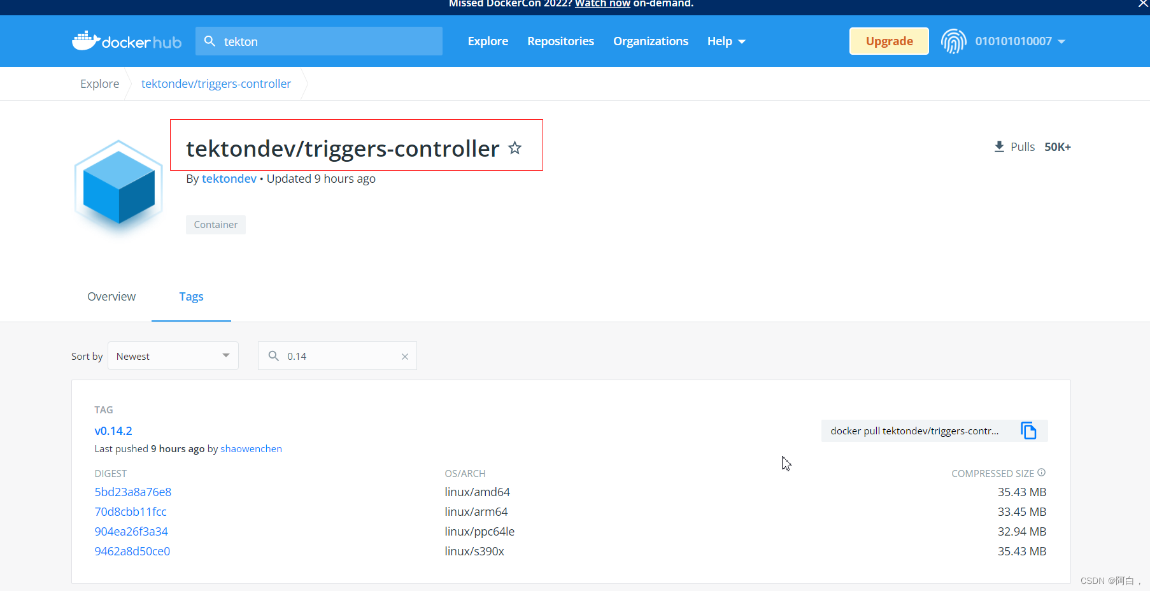Click the 32.94 MB size value

1022,532
